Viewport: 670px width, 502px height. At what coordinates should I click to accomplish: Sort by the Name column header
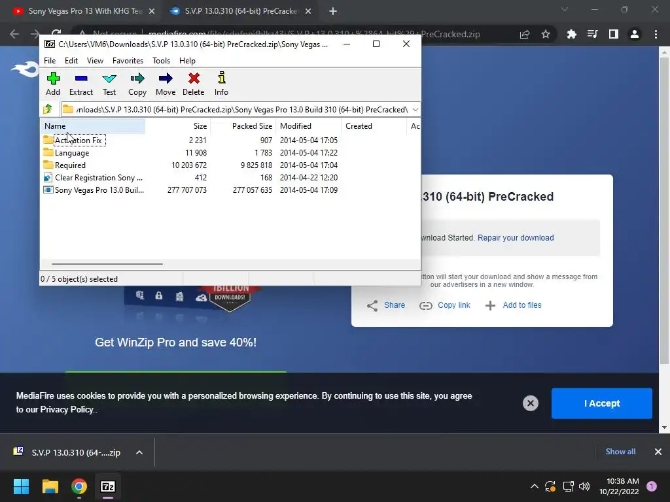[x=93, y=126]
